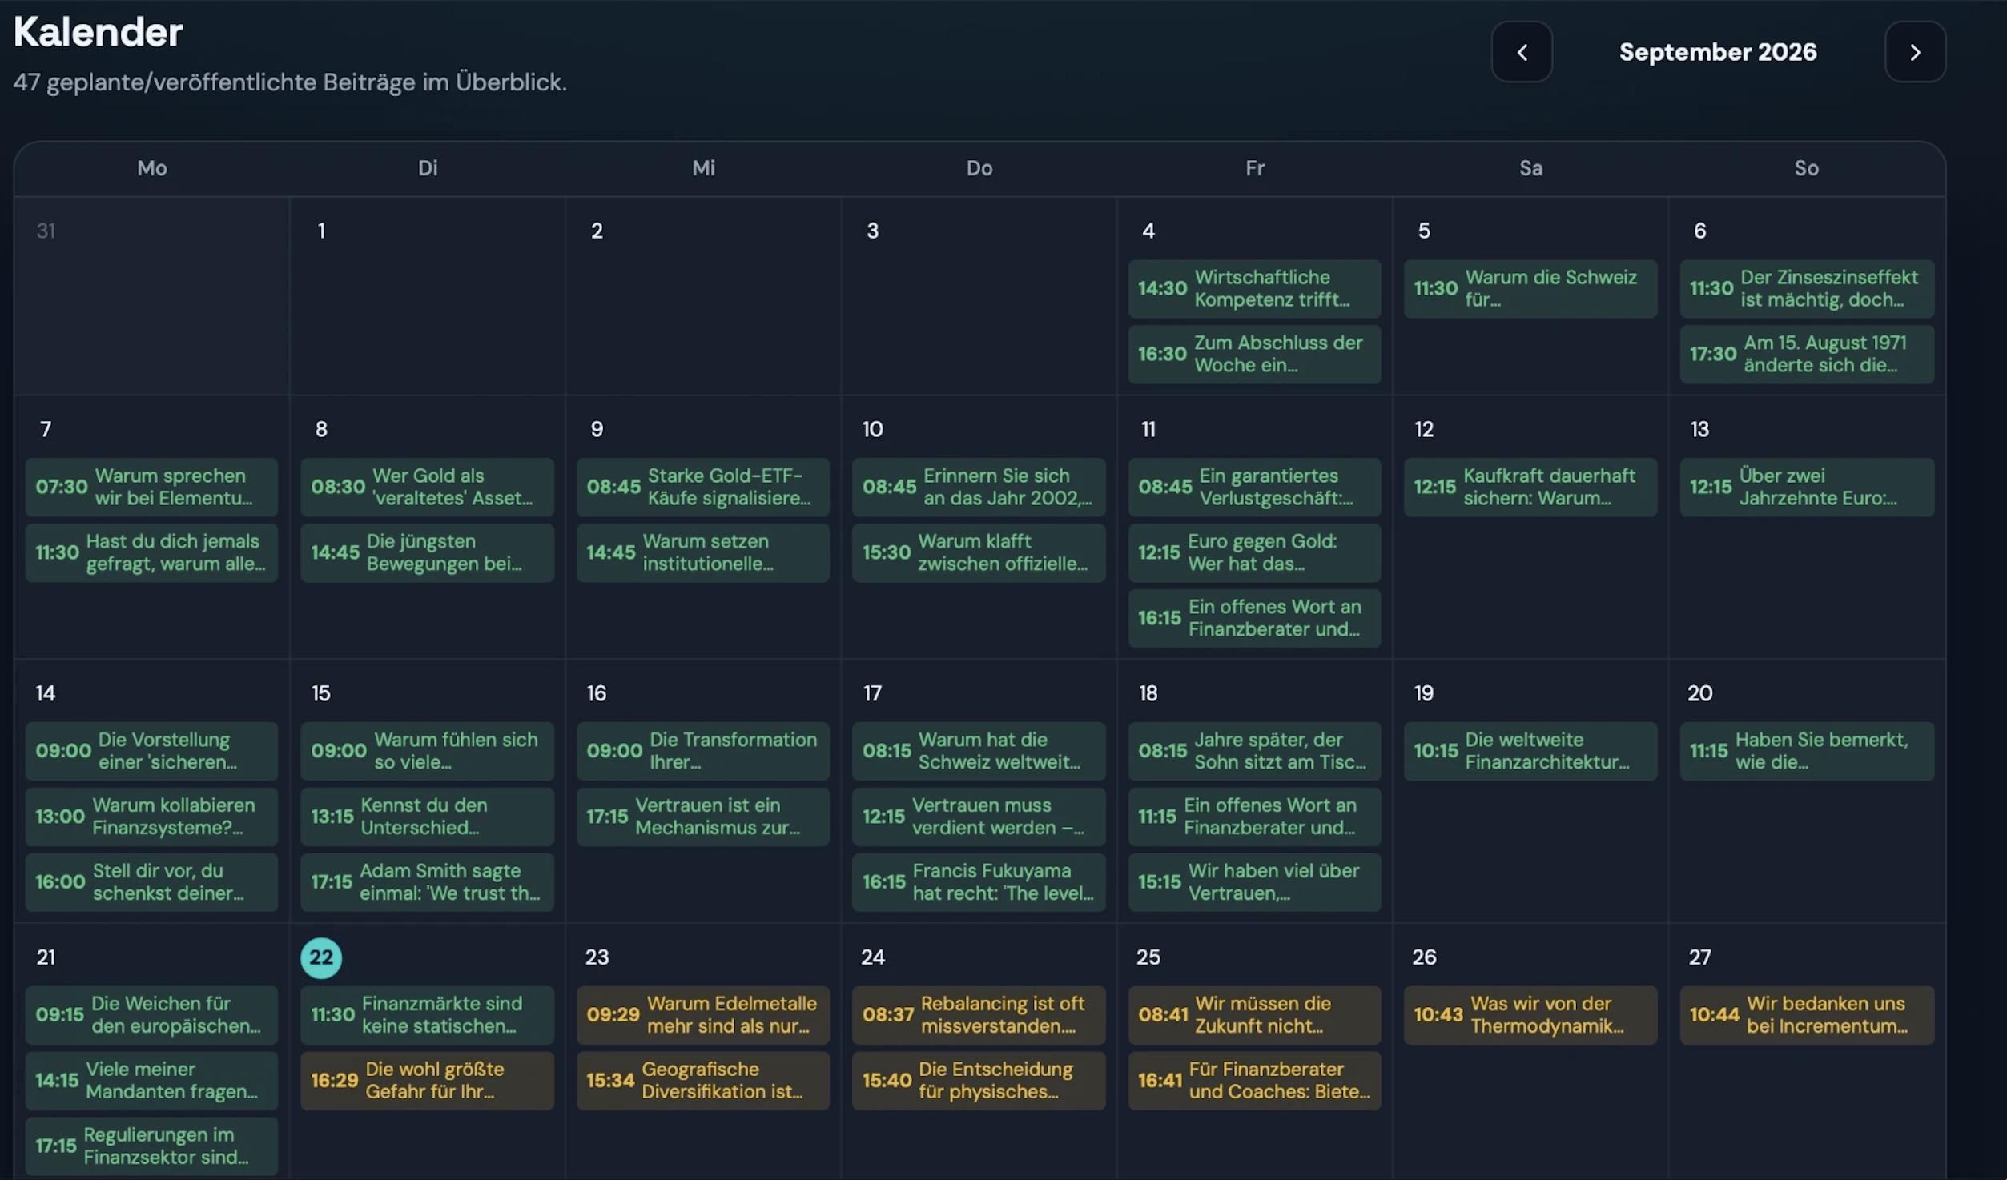The image size is (2007, 1180).
Task: Open the 15:30 'Warum klafft zwischen' entry
Action: 979,552
